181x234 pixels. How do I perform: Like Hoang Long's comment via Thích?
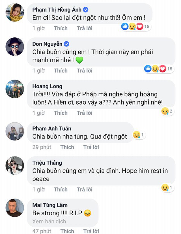coord(61,113)
